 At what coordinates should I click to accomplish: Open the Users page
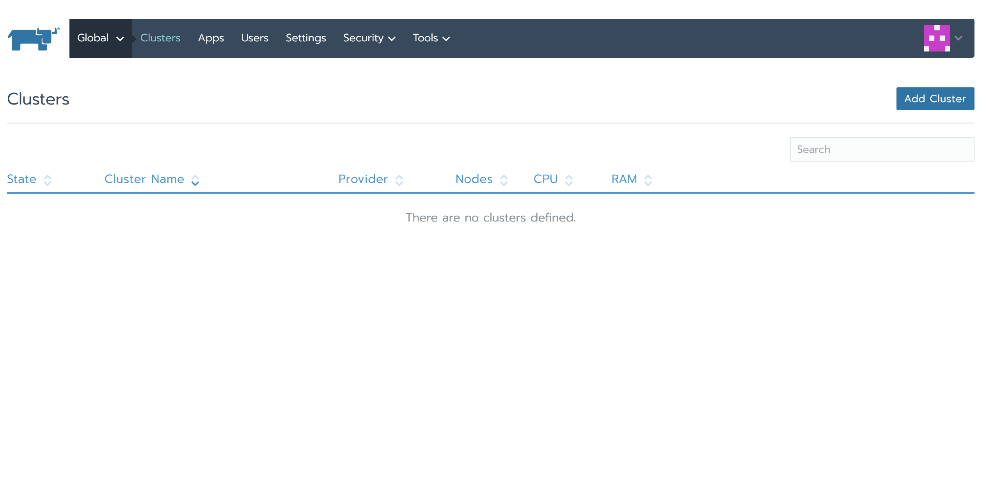pyautogui.click(x=254, y=38)
